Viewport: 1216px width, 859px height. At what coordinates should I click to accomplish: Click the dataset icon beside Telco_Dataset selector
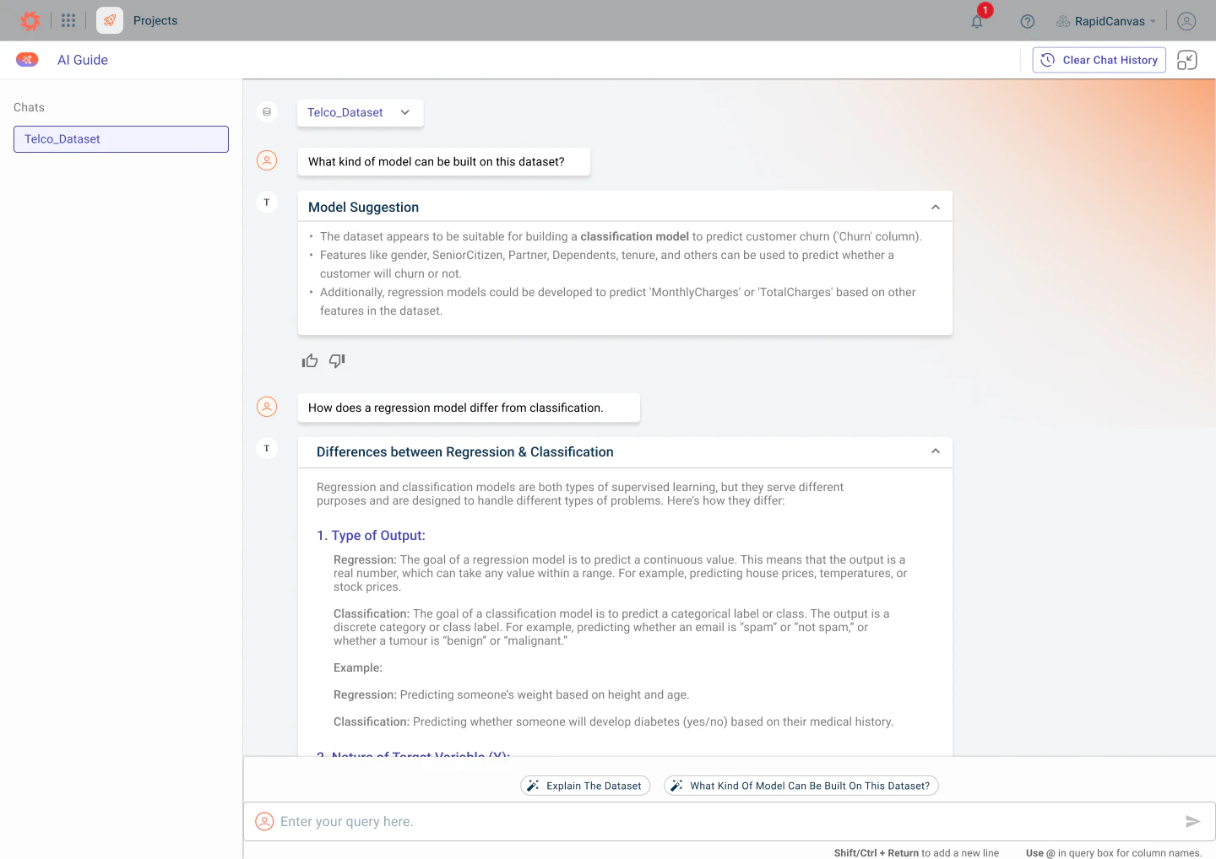pos(267,111)
